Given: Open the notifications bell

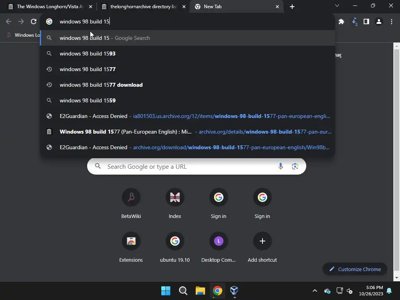Looking at the screenshot, I should 389,291.
